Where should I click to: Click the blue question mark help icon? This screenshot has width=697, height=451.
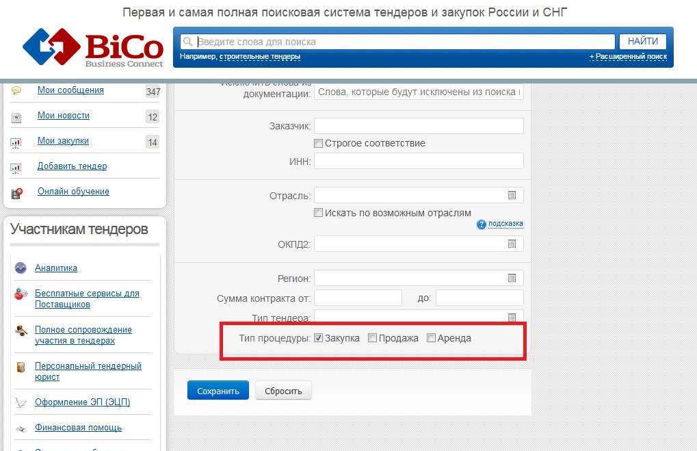(482, 224)
